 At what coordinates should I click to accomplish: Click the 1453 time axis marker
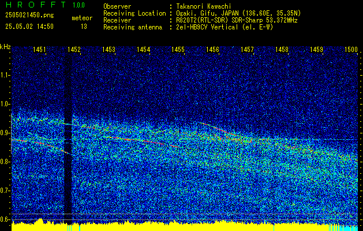[x=108, y=49]
